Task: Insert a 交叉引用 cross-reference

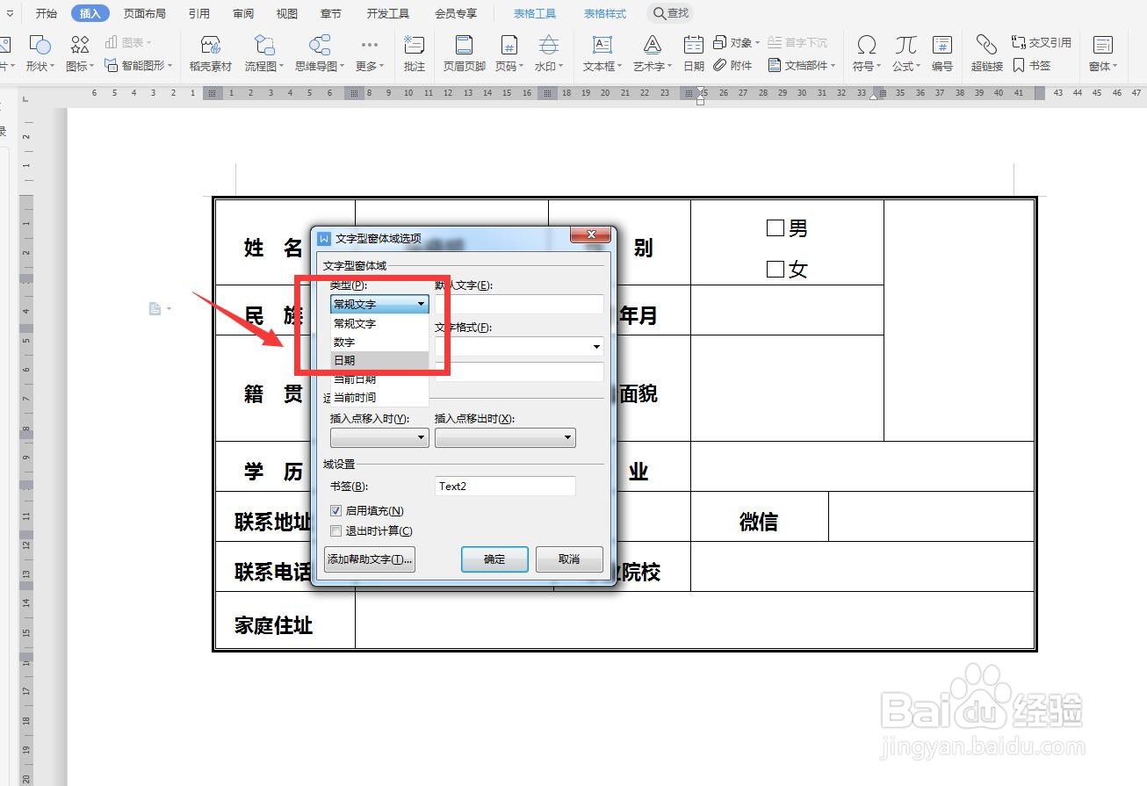Action: 1042,42
